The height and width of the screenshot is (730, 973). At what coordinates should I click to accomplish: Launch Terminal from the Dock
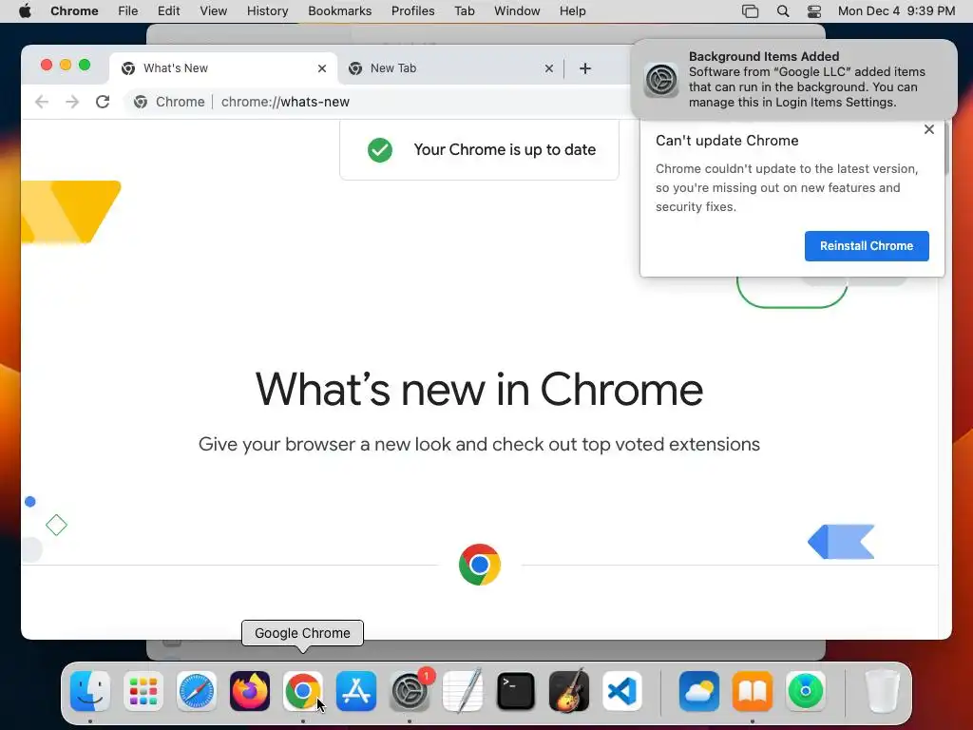[x=516, y=691]
